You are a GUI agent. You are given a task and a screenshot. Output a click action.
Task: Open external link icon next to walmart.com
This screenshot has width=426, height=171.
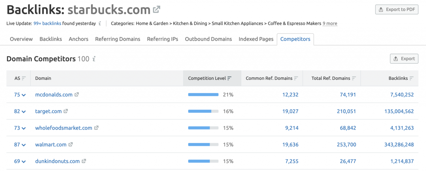[x=71, y=144]
